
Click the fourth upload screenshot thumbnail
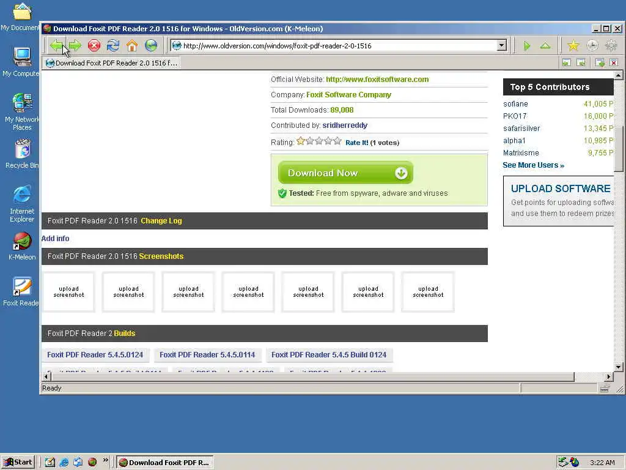248,292
